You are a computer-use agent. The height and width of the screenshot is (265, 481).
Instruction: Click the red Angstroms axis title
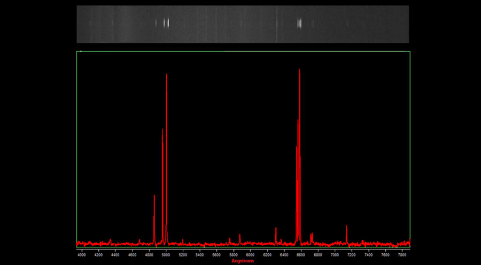(x=243, y=261)
